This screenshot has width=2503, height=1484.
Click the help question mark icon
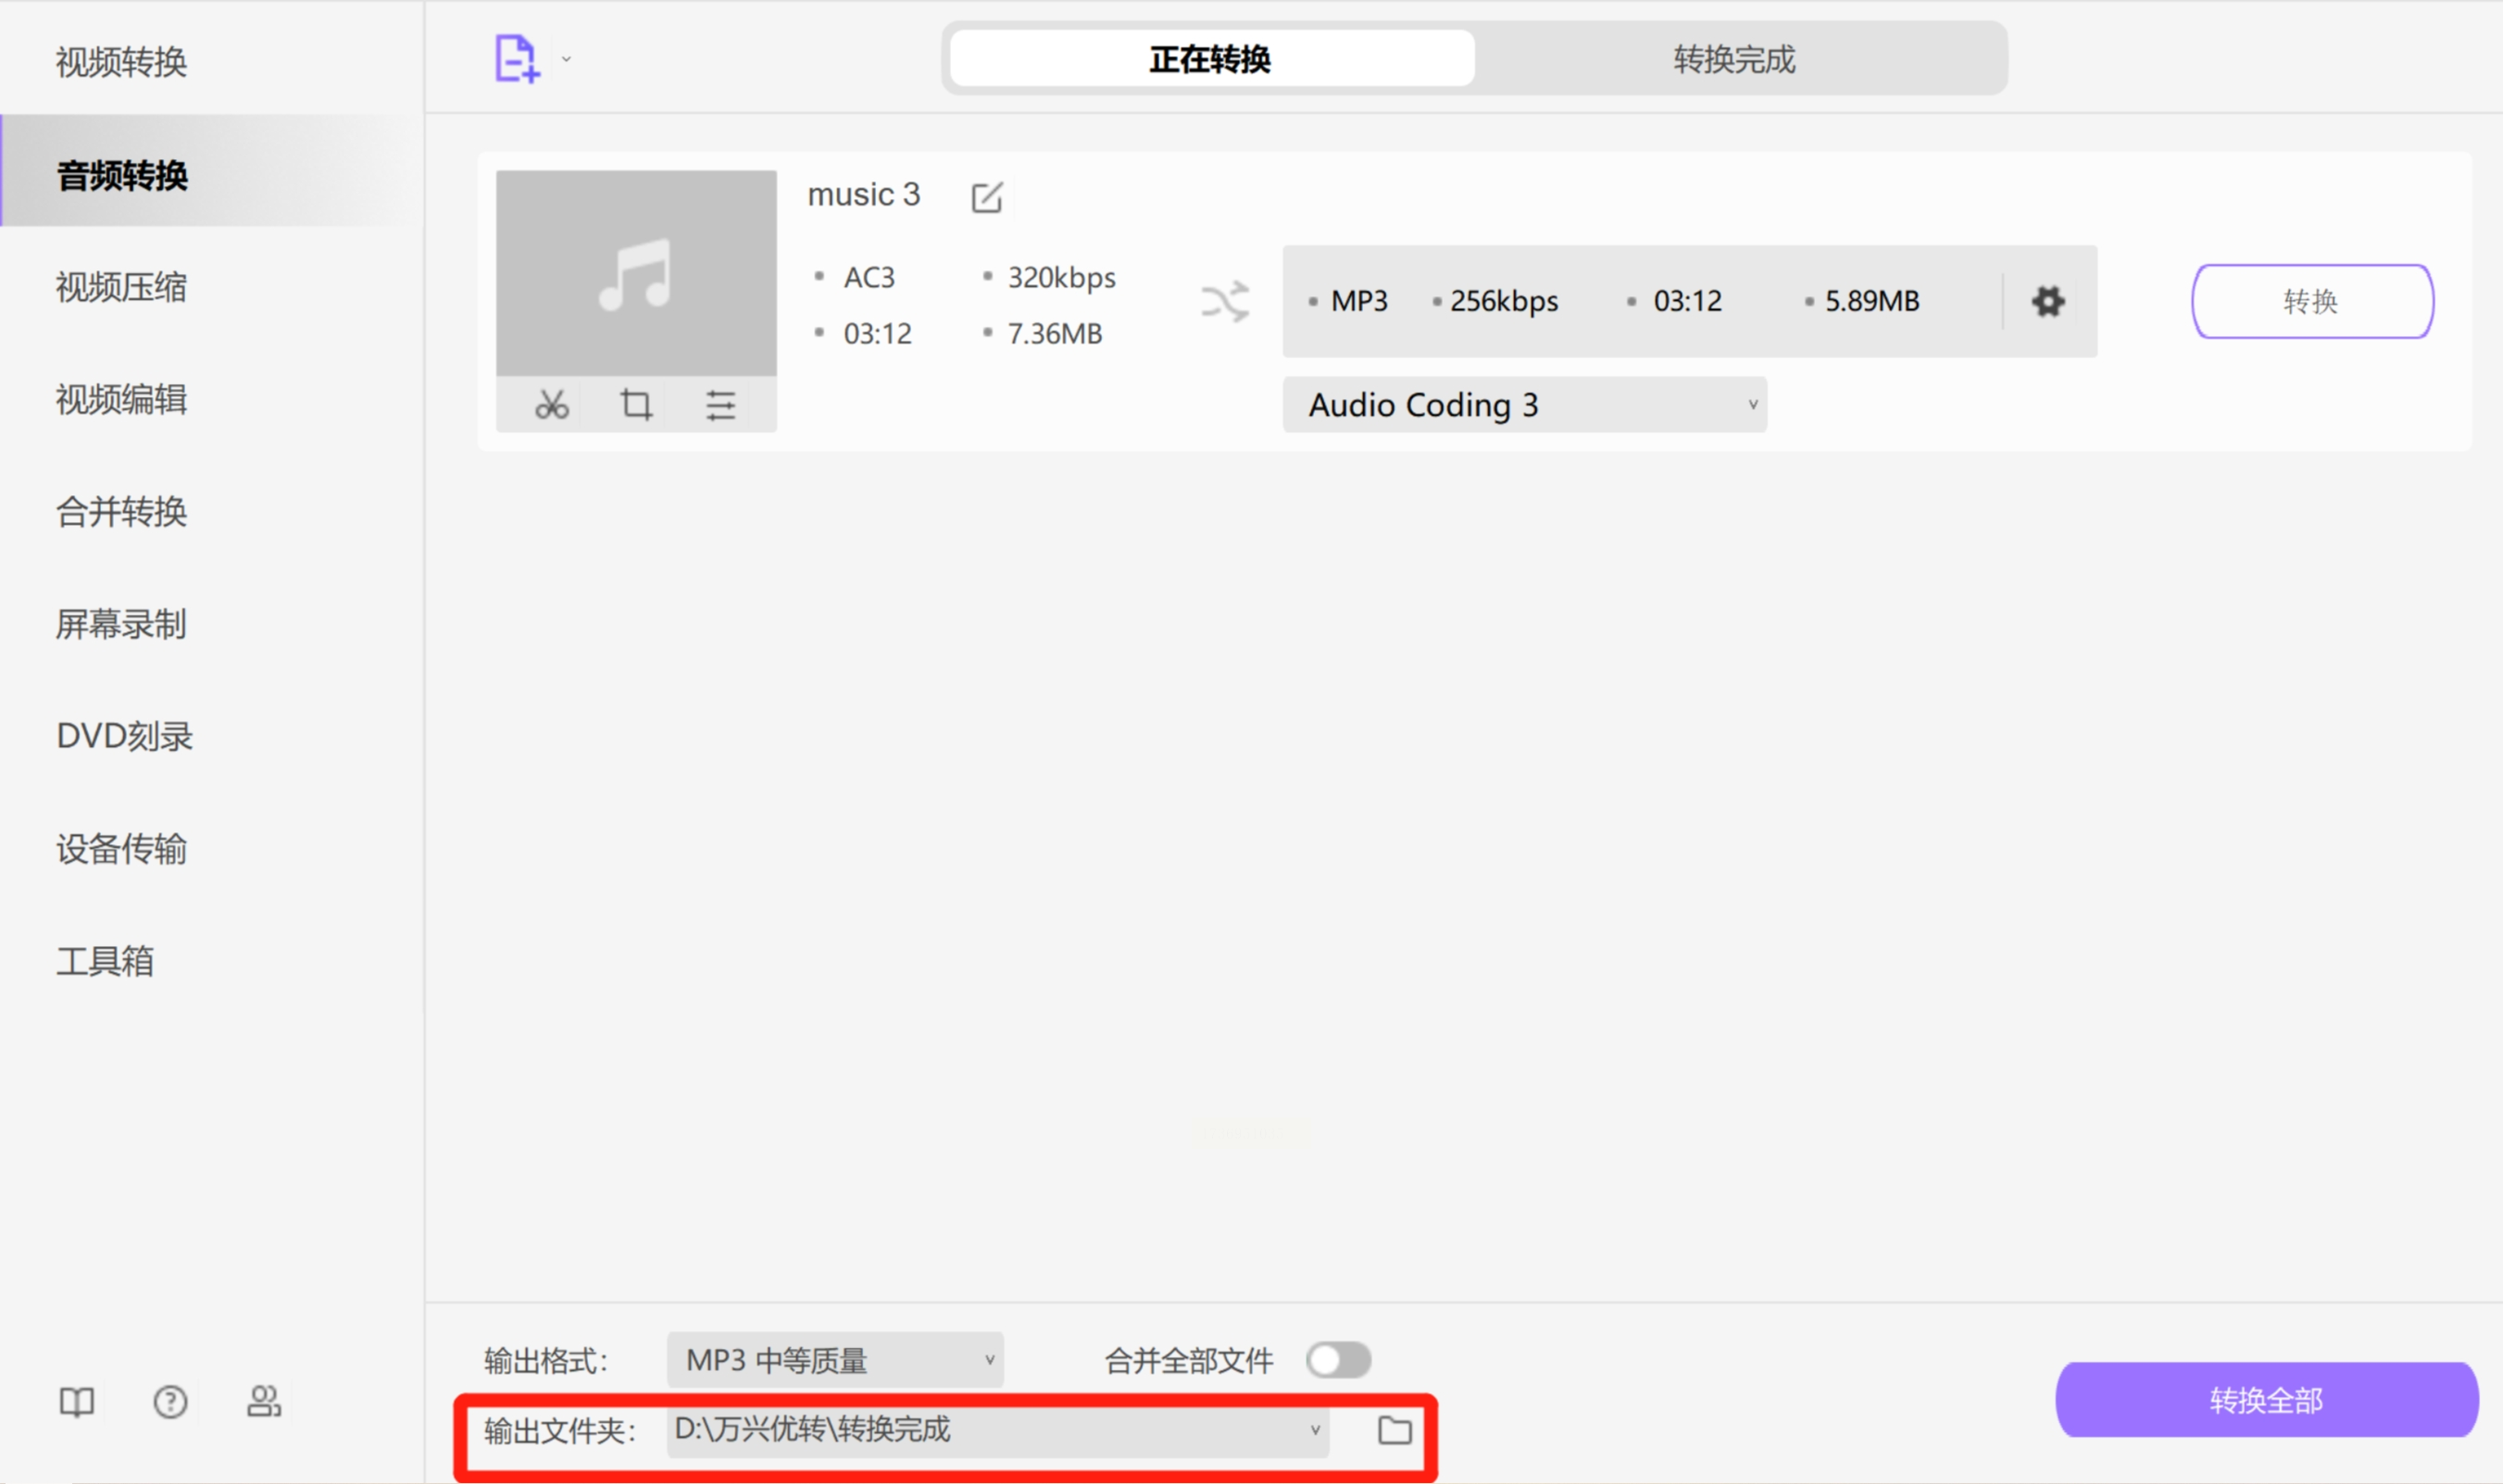[170, 1402]
